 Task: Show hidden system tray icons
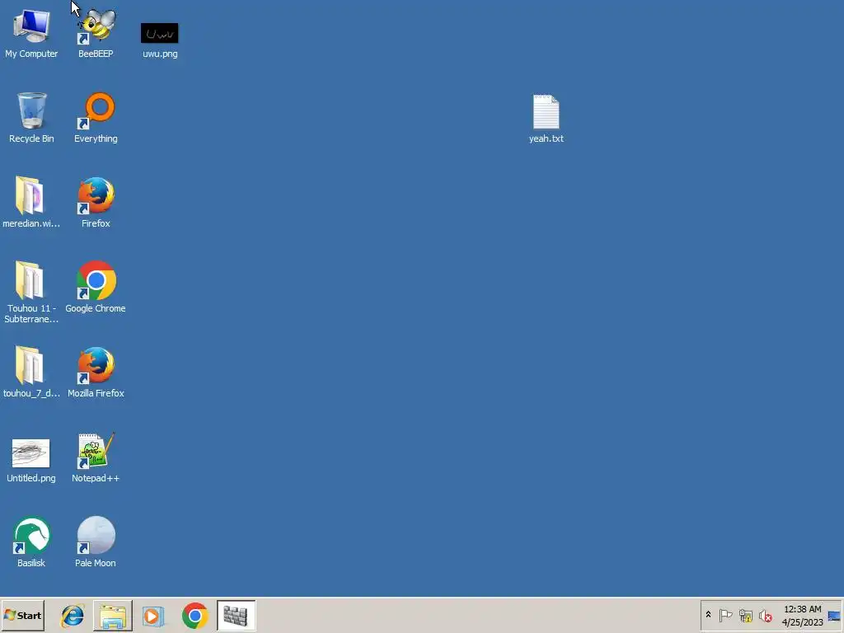click(708, 615)
